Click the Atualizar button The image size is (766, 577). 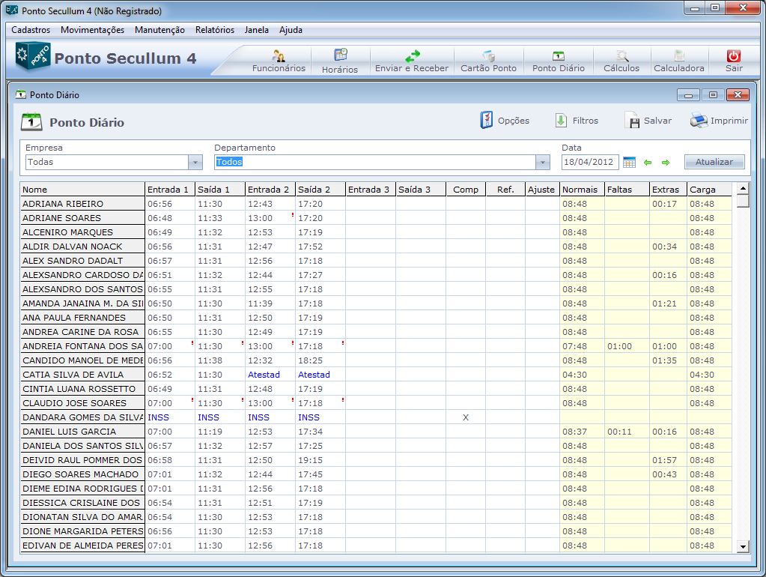pos(714,162)
